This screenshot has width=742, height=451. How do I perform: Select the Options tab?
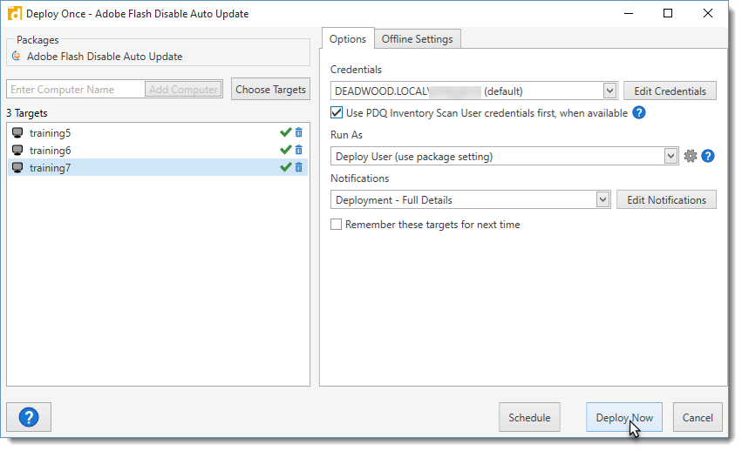(347, 39)
